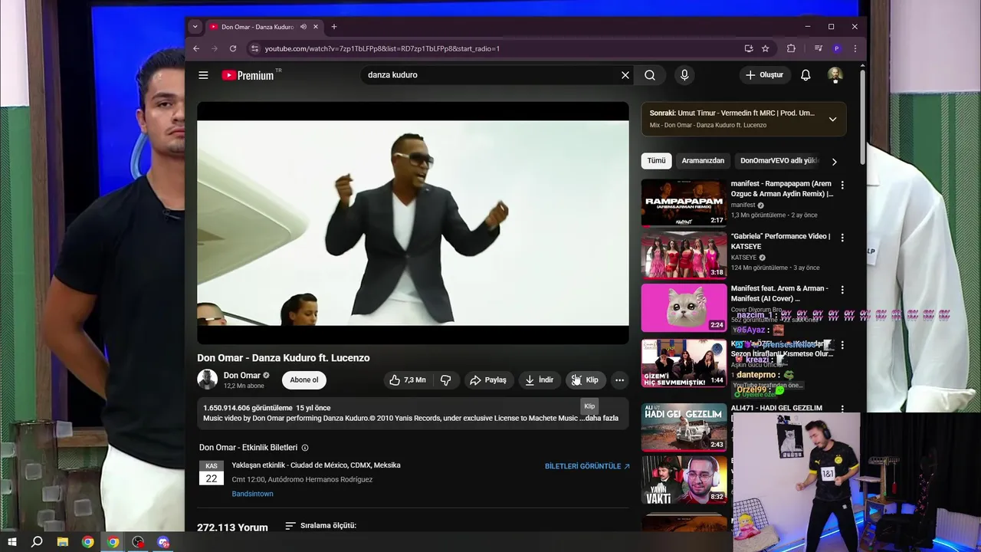Open the more actions three-dot menu
The width and height of the screenshot is (981, 552).
pos(619,380)
